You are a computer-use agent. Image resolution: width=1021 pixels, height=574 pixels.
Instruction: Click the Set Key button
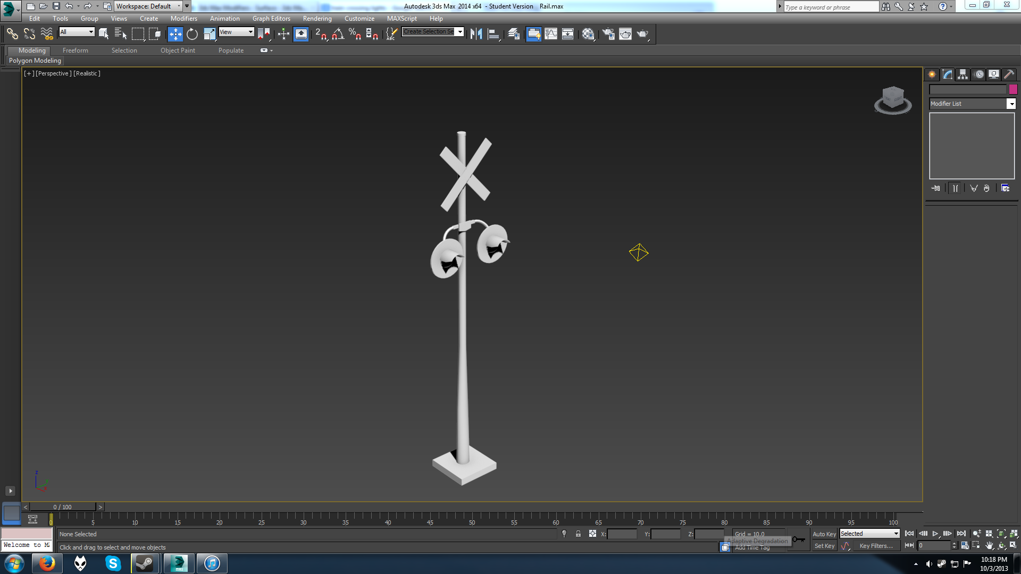coord(824,546)
